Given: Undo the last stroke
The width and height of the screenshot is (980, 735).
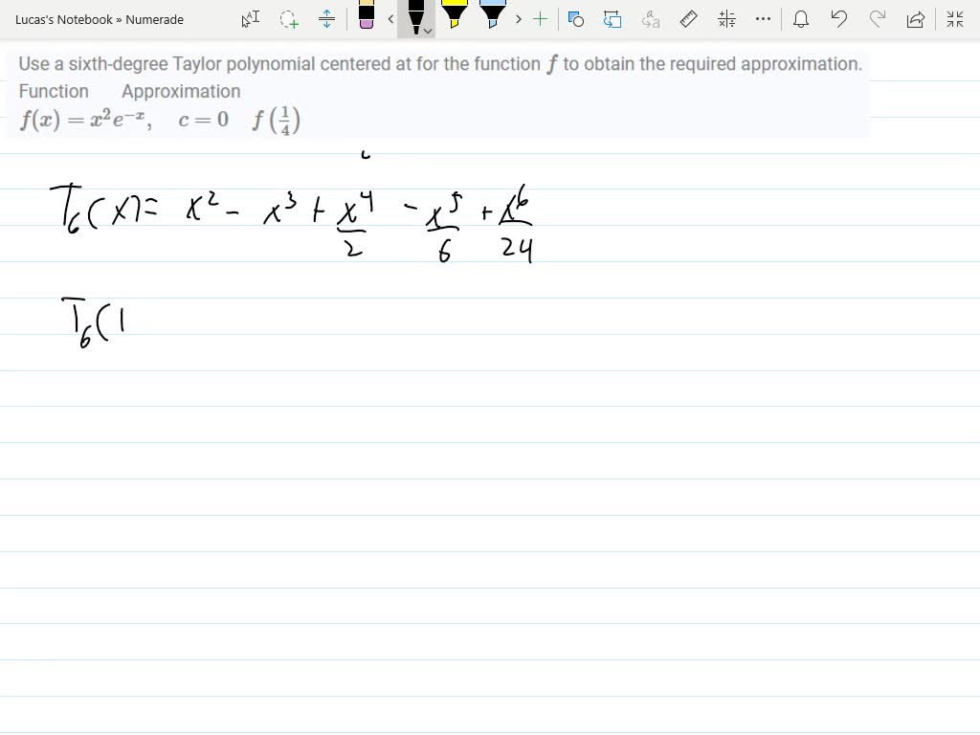Looking at the screenshot, I should 839,19.
